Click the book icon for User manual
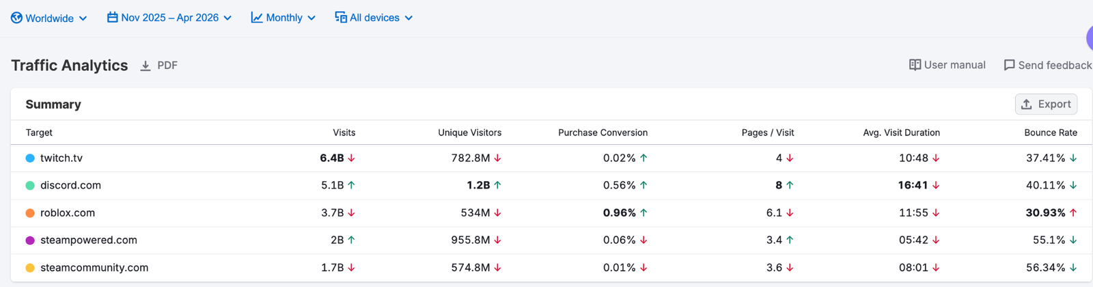Viewport: 1093px width, 287px height. (x=915, y=65)
